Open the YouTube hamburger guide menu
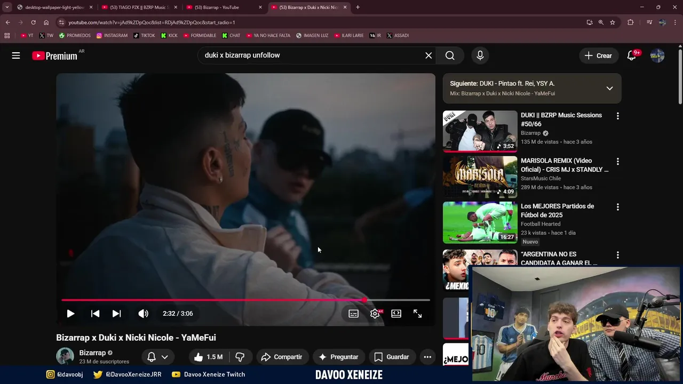The width and height of the screenshot is (683, 384). click(16, 55)
